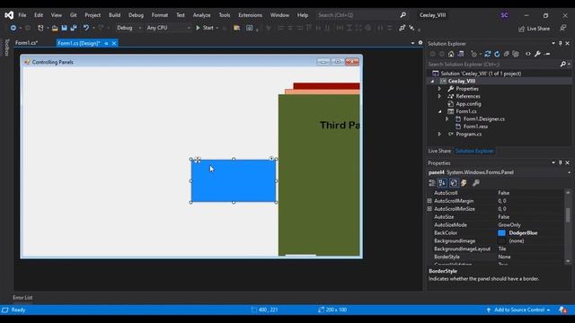Viewport: 575px width, 323px height.
Task: Open the Live Share feedback icon at far right
Action: (x=563, y=28)
